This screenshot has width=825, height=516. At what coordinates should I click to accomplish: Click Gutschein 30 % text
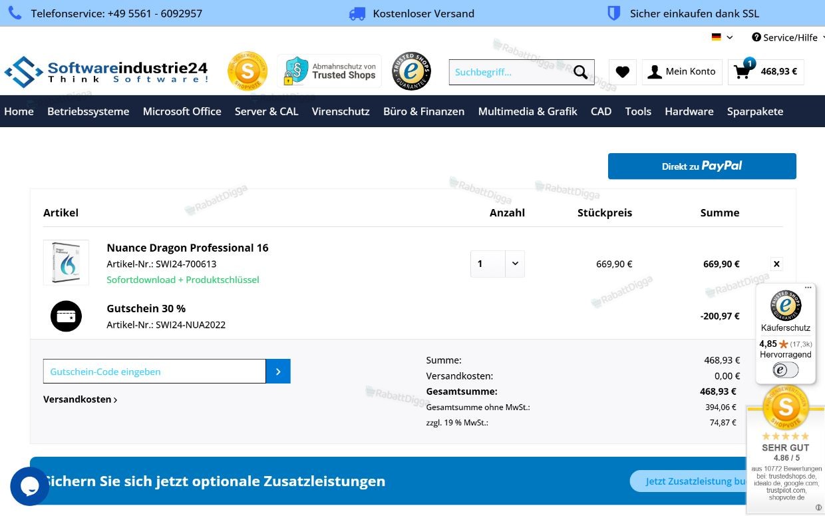146,308
